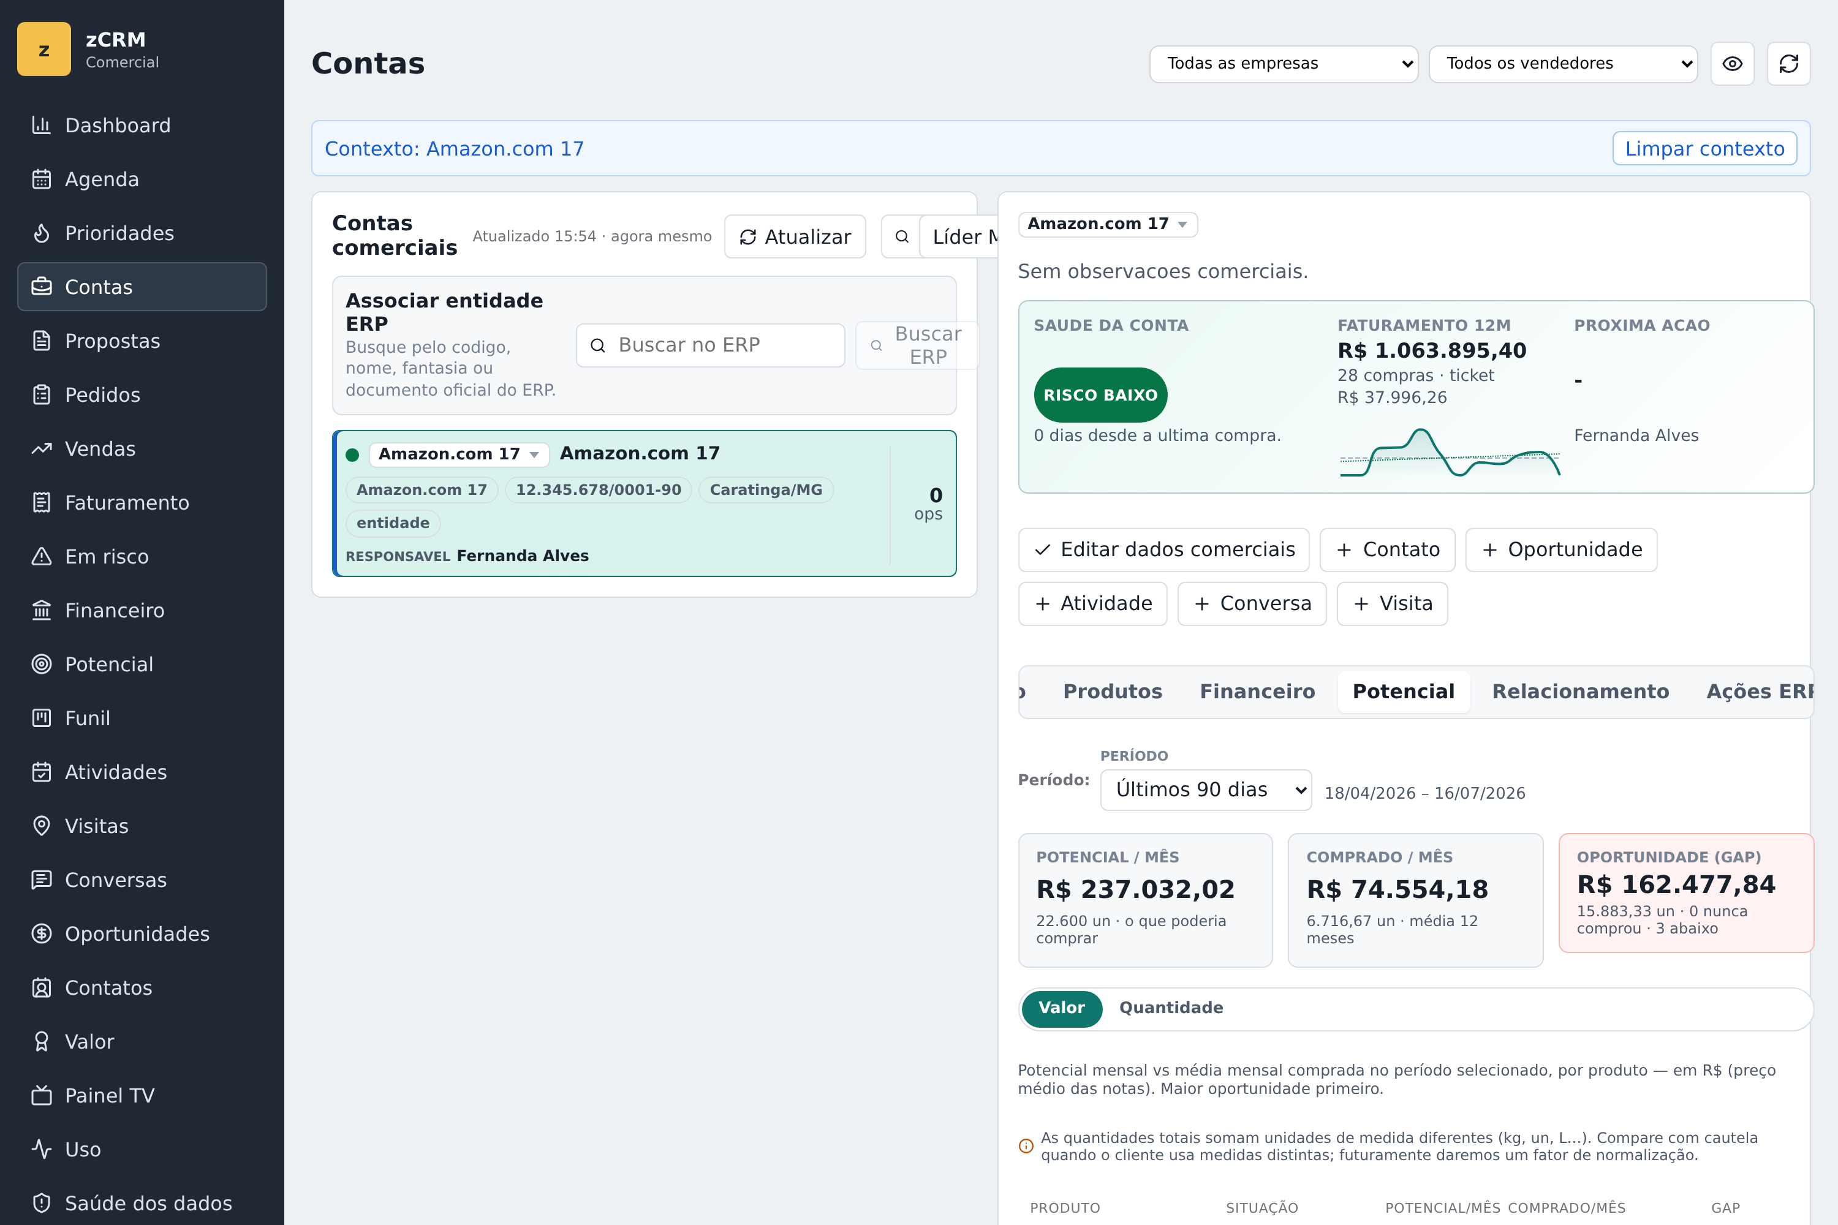Add a new Conversa
1838x1225 pixels.
click(x=1252, y=604)
